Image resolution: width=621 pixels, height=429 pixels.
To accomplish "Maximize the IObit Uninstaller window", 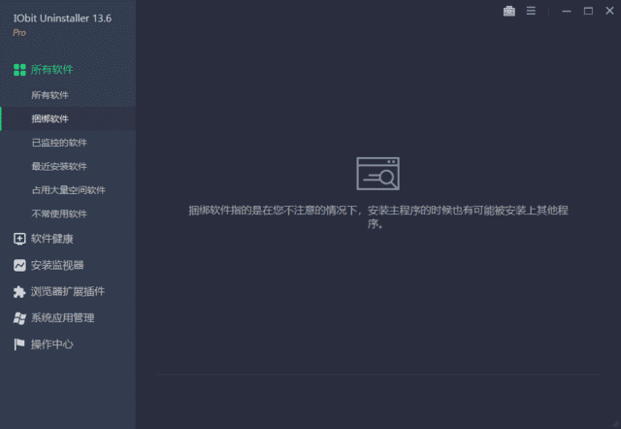I will [x=588, y=11].
